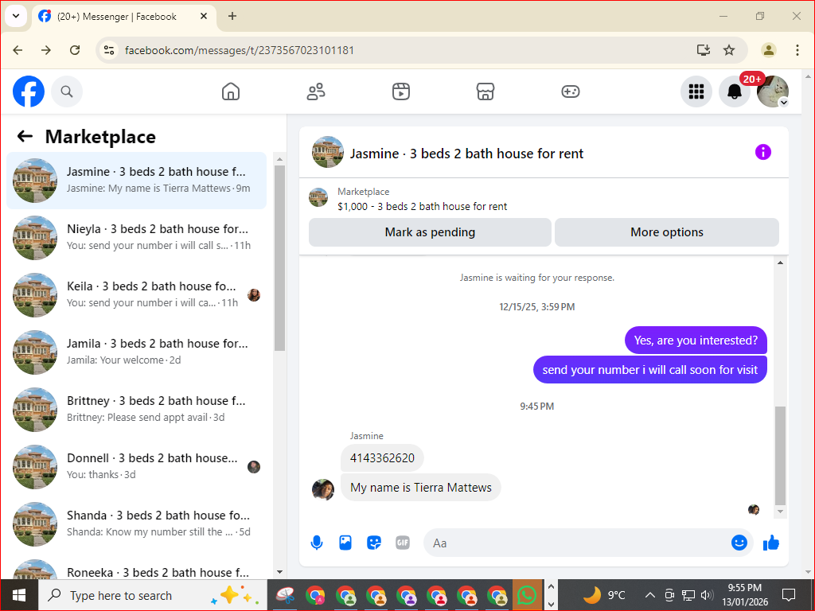Image resolution: width=815 pixels, height=611 pixels.
Task: Open the Facebook logo home link
Action: [x=29, y=91]
